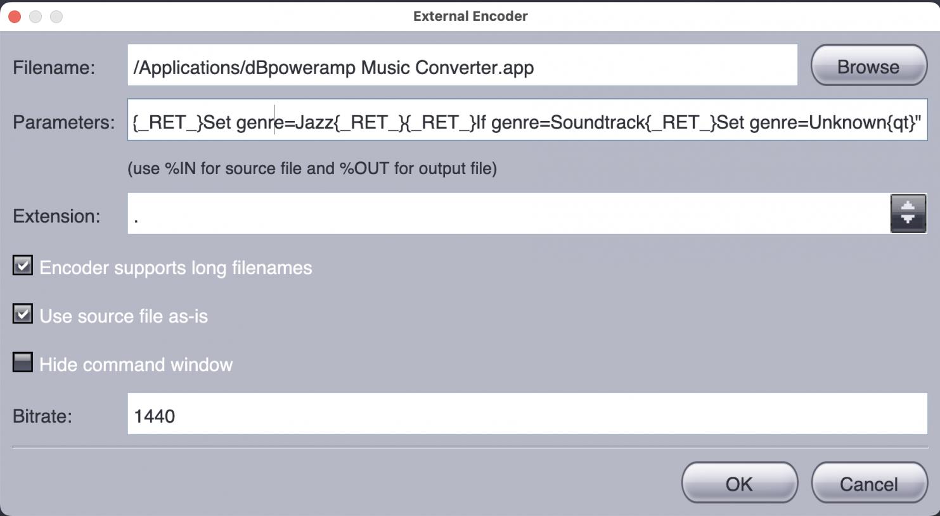Uncheck Encoder supports long filenames
The height and width of the screenshot is (516, 940).
[x=23, y=266]
